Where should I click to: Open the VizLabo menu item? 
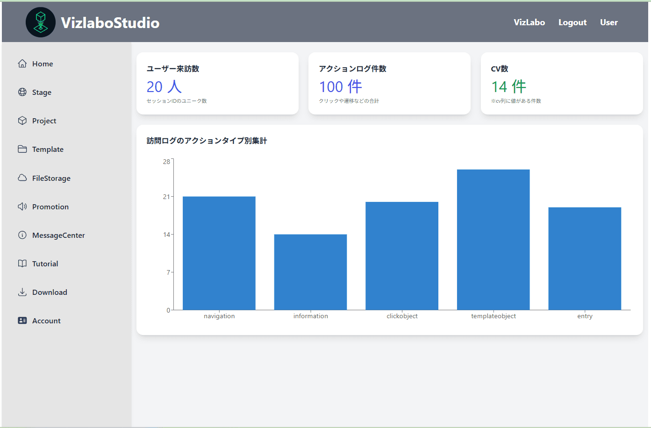529,22
